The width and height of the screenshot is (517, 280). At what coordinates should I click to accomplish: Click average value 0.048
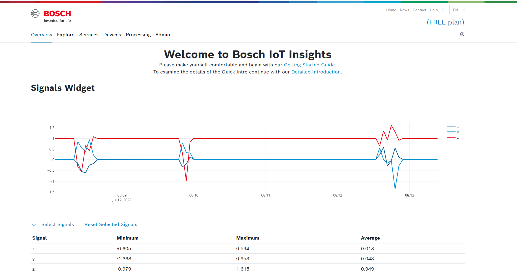(367, 259)
